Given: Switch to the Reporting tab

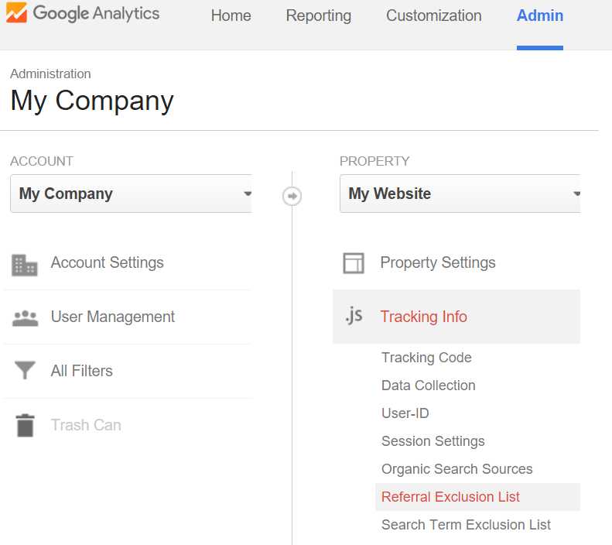Looking at the screenshot, I should click(x=319, y=15).
